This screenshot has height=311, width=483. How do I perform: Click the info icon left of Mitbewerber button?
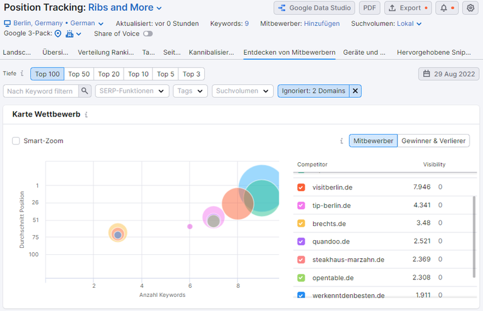[x=341, y=141]
